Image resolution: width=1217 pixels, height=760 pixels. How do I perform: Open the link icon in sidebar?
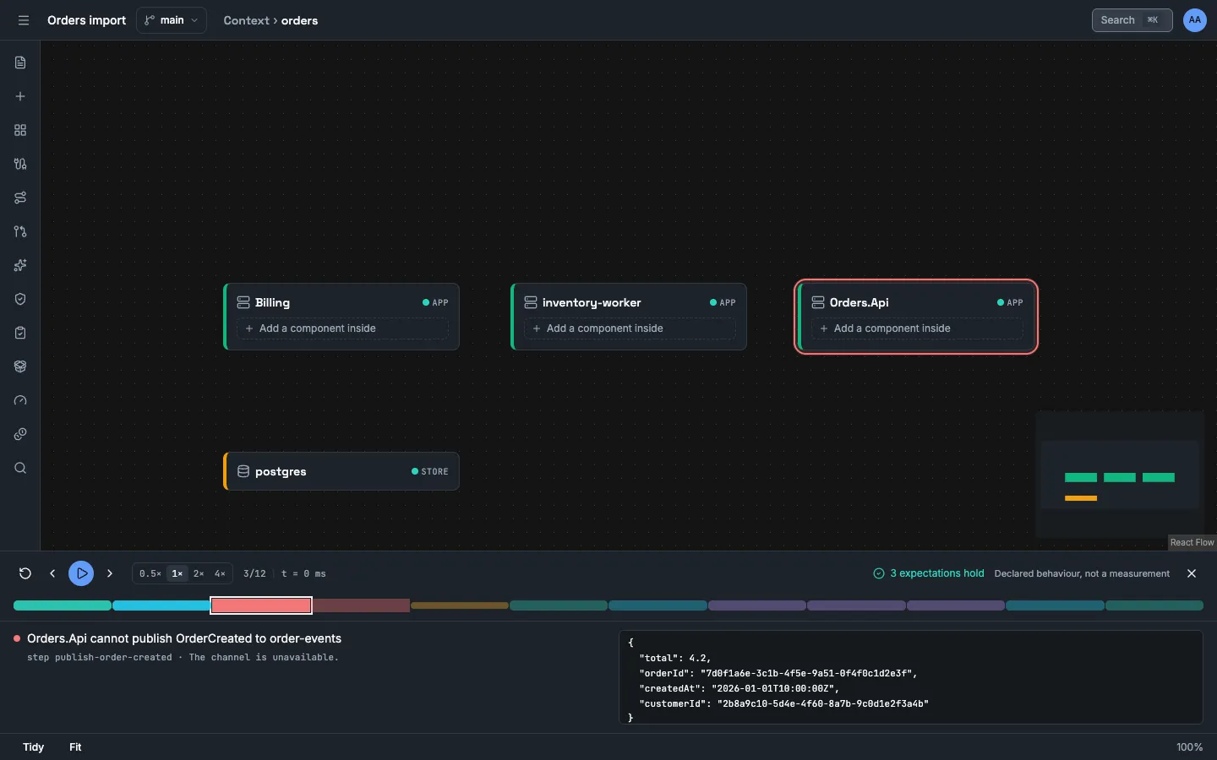pos(20,434)
